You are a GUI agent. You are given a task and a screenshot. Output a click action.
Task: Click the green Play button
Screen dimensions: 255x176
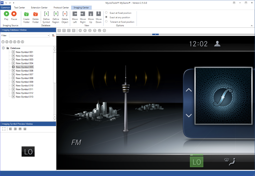(6, 14)
